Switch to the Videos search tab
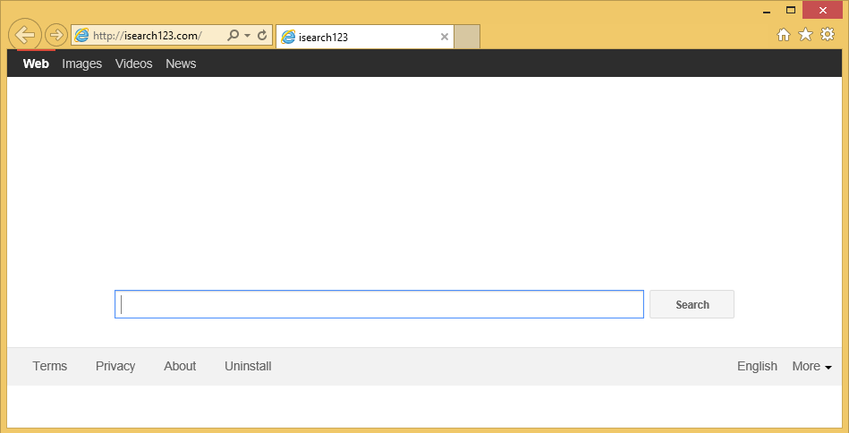This screenshot has width=849, height=433. tap(133, 64)
